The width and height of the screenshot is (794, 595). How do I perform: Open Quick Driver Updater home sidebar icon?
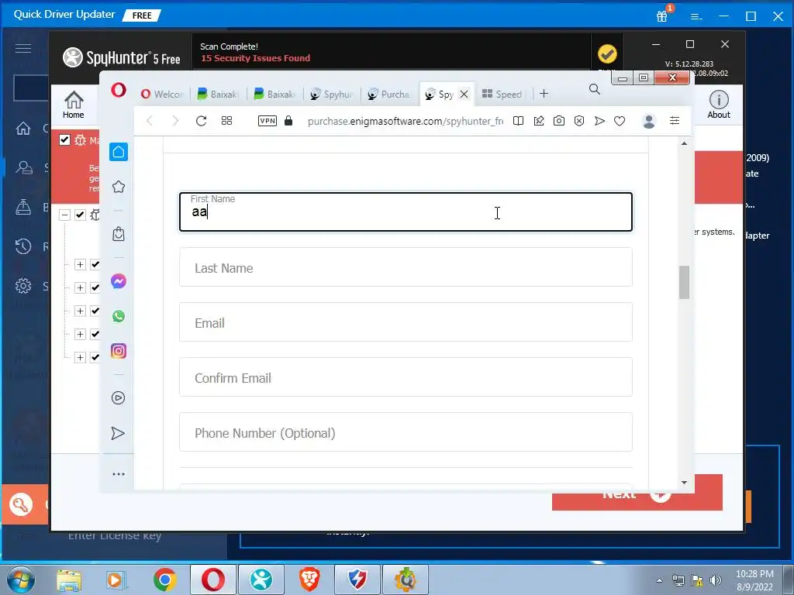[x=23, y=129]
